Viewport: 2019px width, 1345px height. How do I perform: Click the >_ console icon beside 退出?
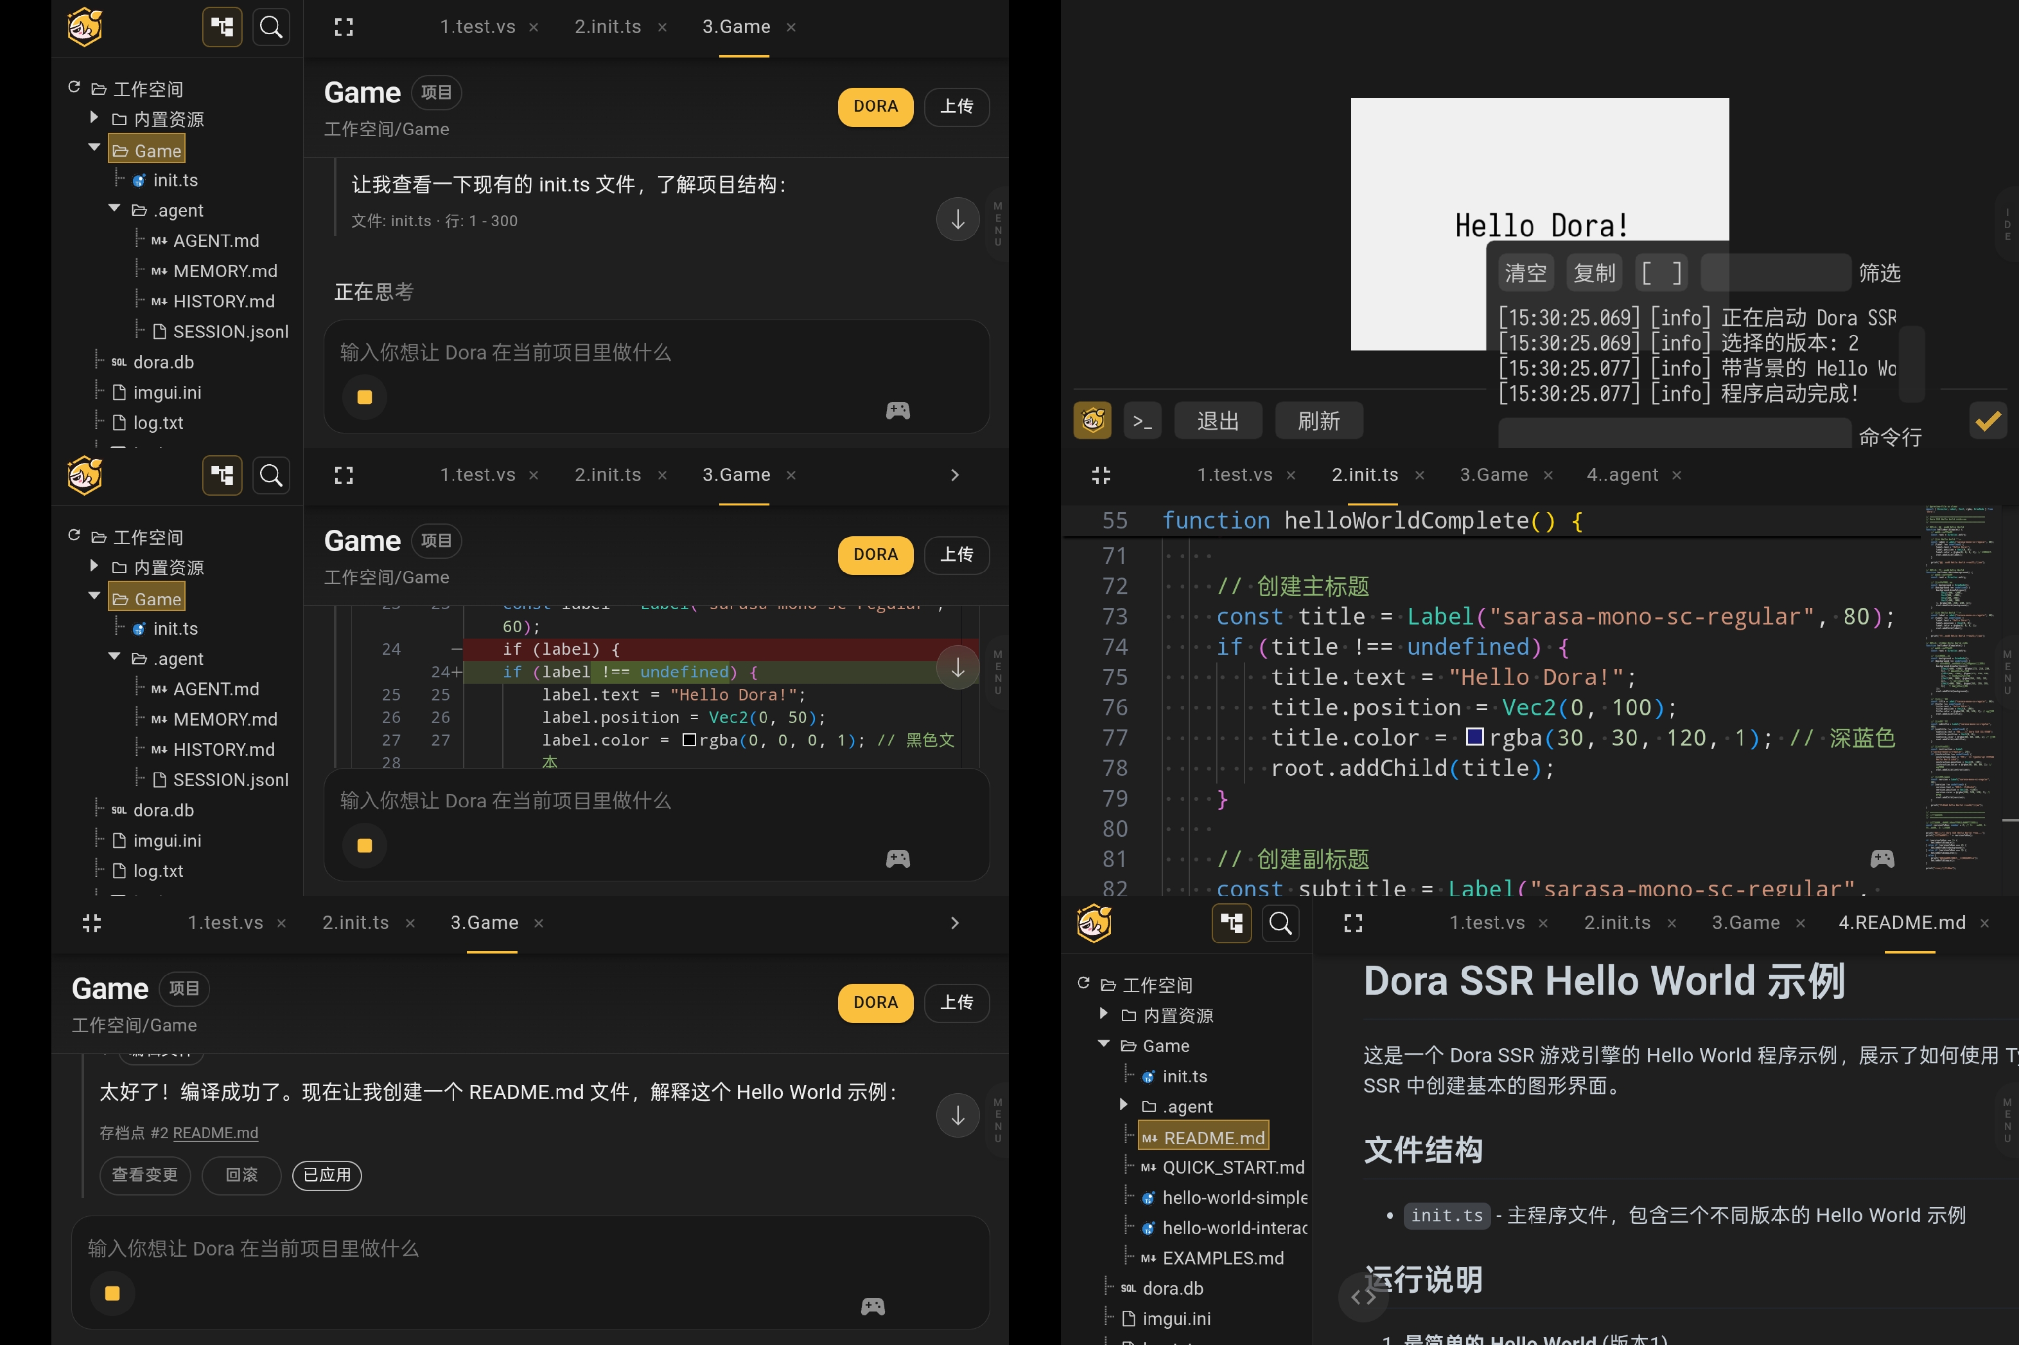tap(1142, 421)
